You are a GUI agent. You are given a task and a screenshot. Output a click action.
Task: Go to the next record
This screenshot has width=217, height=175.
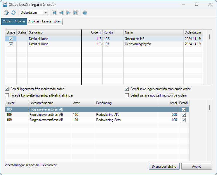click(68, 13)
